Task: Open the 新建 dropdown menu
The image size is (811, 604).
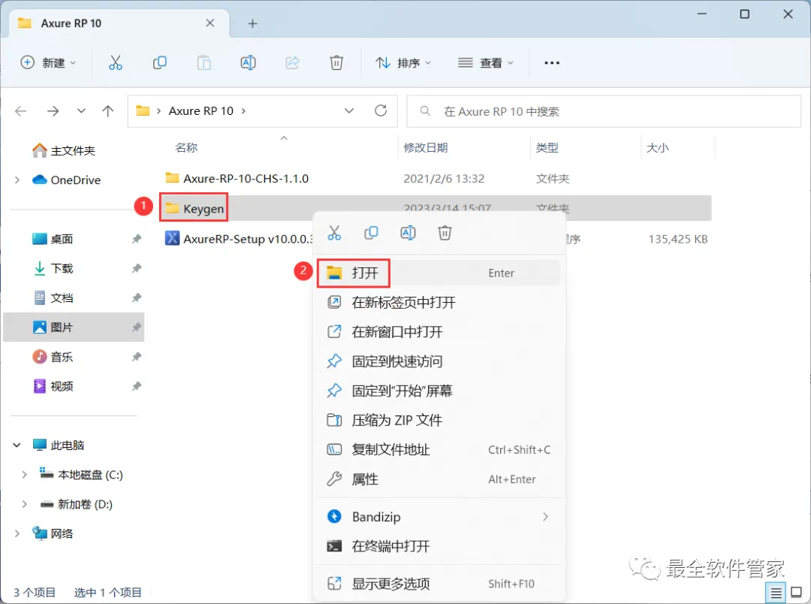Action: pyautogui.click(x=48, y=62)
